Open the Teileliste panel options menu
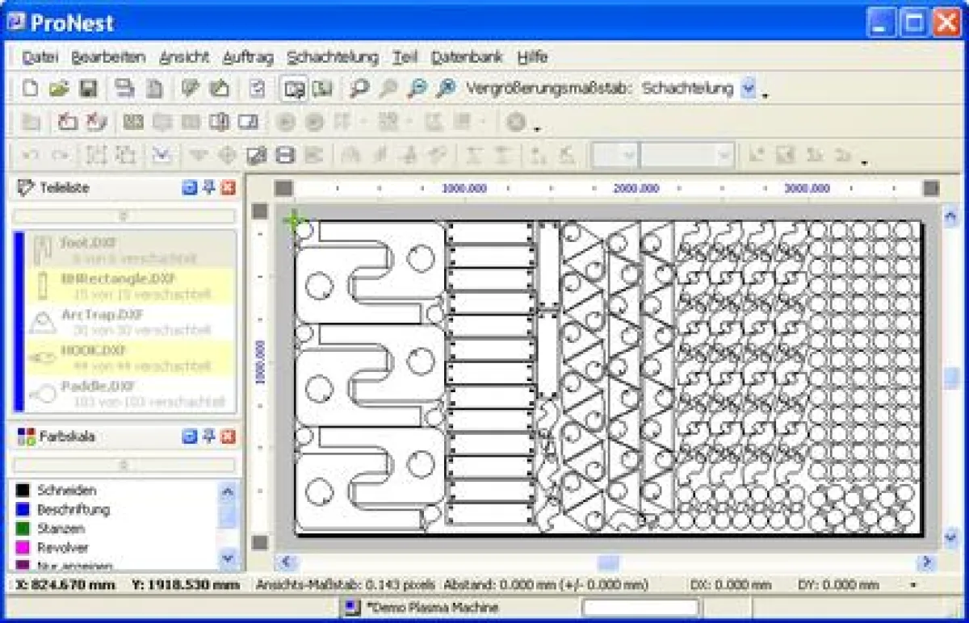Viewport: 969px width, 623px height. point(190,188)
